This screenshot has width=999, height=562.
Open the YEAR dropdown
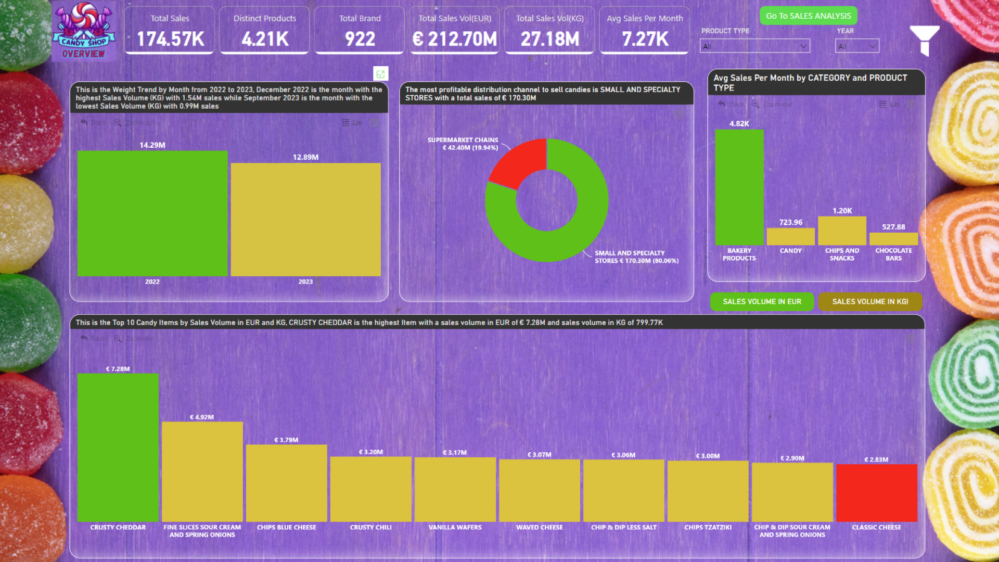click(857, 46)
